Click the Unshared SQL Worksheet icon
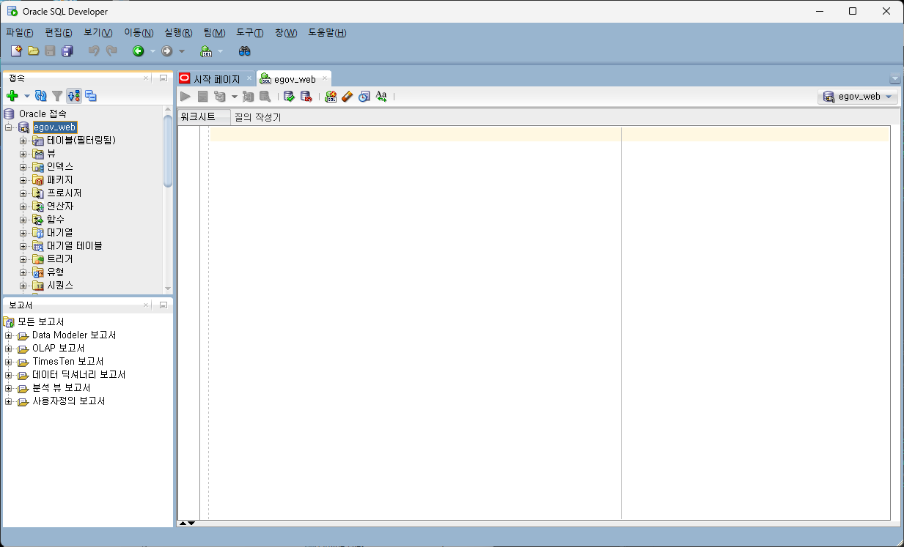Screen dimensions: 904x547 coord(331,97)
